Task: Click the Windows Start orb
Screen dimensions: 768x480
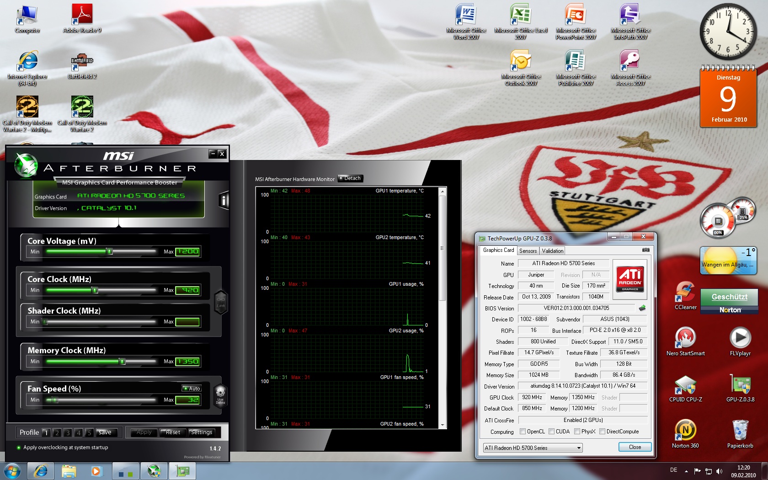Action: 12,471
